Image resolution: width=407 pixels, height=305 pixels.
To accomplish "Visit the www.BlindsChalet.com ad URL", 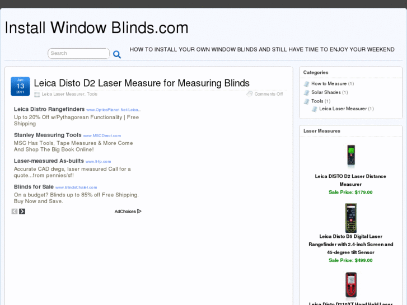I will (x=76, y=187).
